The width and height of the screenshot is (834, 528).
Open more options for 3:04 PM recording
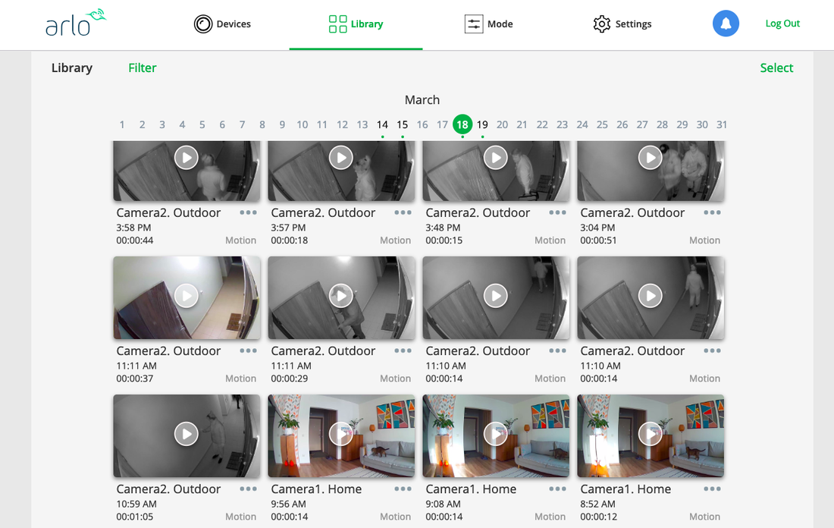[x=712, y=212]
